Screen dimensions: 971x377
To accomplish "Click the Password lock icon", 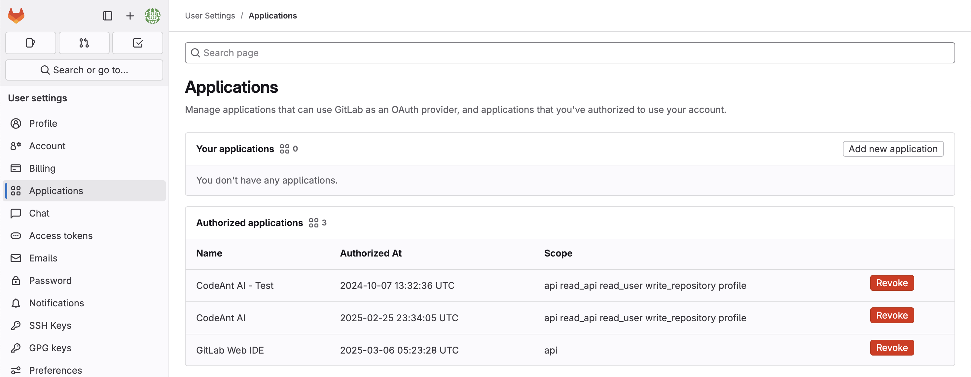I will 16,281.
